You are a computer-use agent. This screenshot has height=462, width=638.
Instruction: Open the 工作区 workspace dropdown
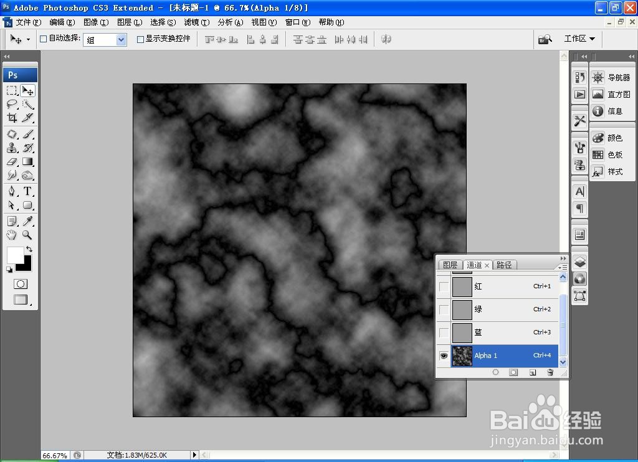[579, 39]
